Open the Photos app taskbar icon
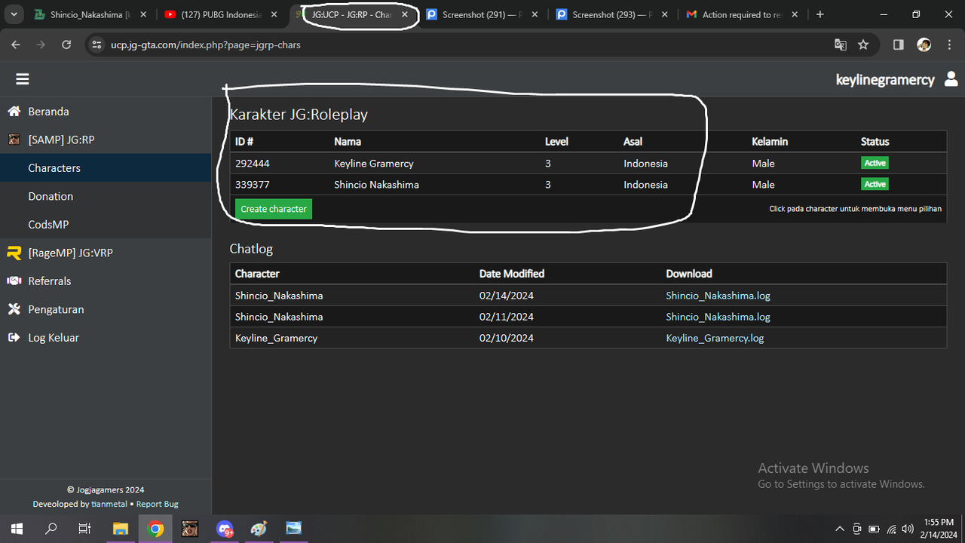The height and width of the screenshot is (543, 965). click(x=293, y=529)
